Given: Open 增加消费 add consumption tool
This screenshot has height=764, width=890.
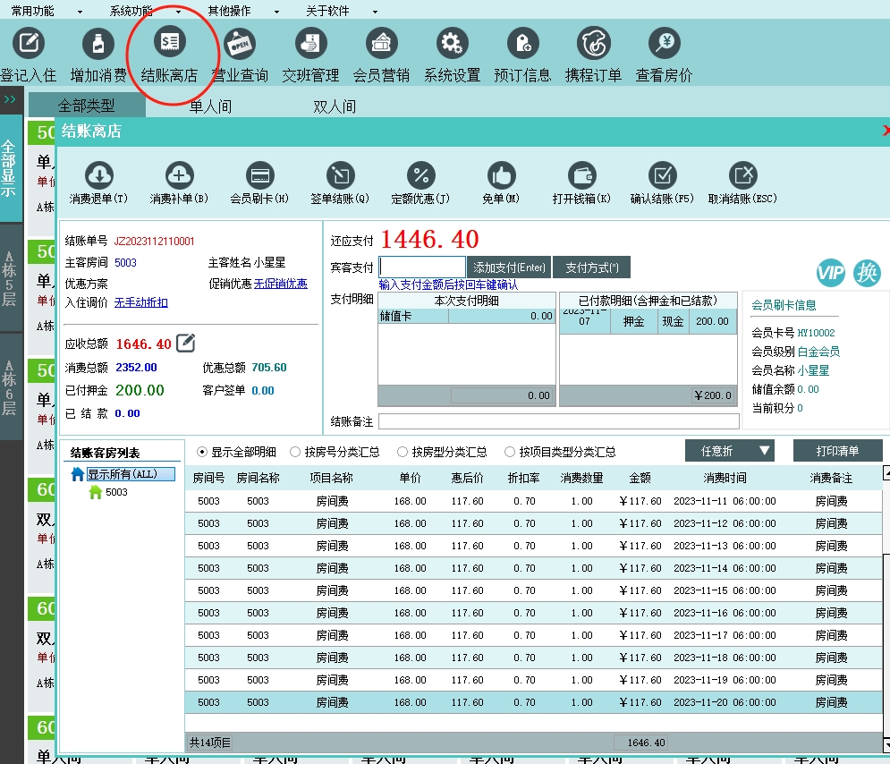Looking at the screenshot, I should click(98, 44).
